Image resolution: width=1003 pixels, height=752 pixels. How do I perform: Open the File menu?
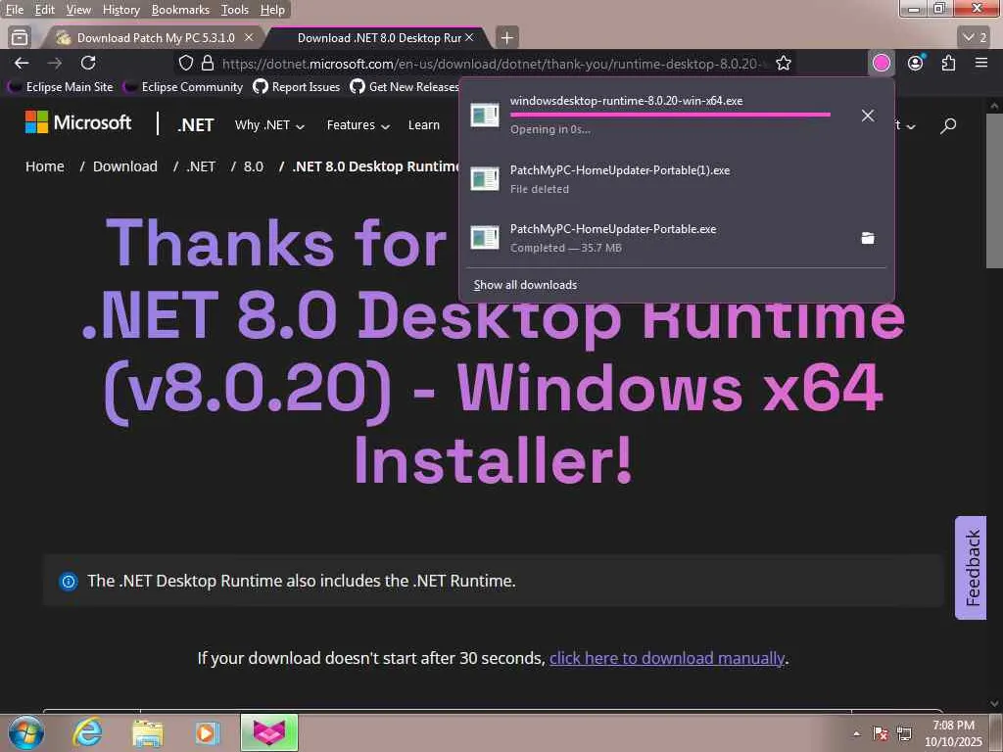point(14,10)
